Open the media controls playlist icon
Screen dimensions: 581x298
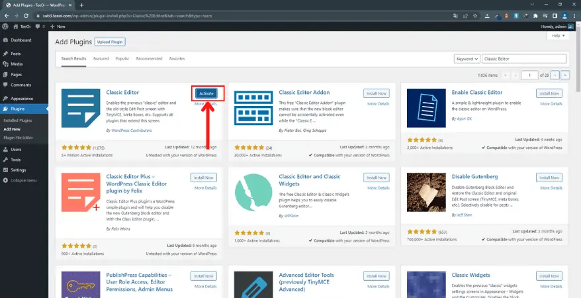point(545,16)
